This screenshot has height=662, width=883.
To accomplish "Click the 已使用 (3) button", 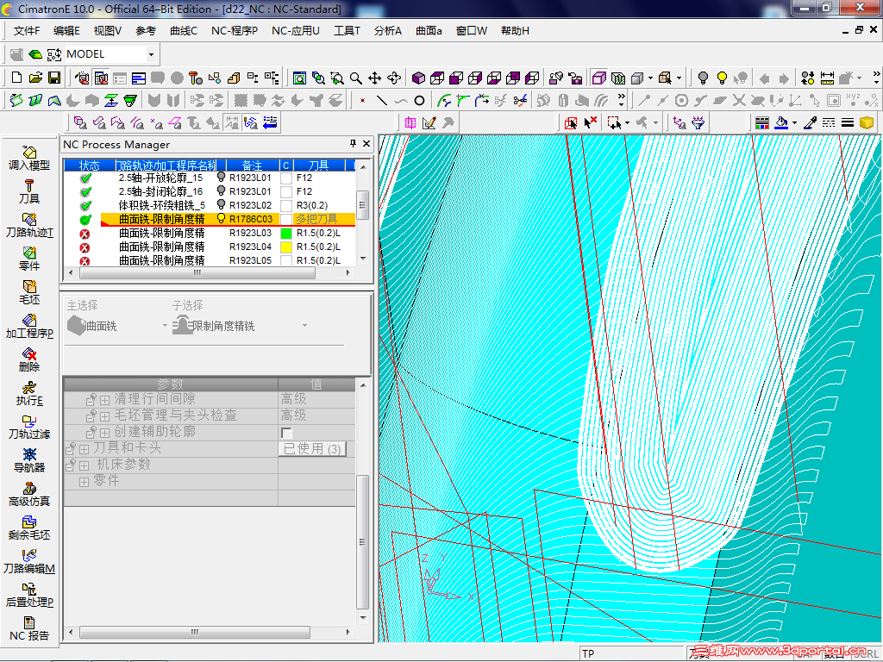I will (312, 449).
